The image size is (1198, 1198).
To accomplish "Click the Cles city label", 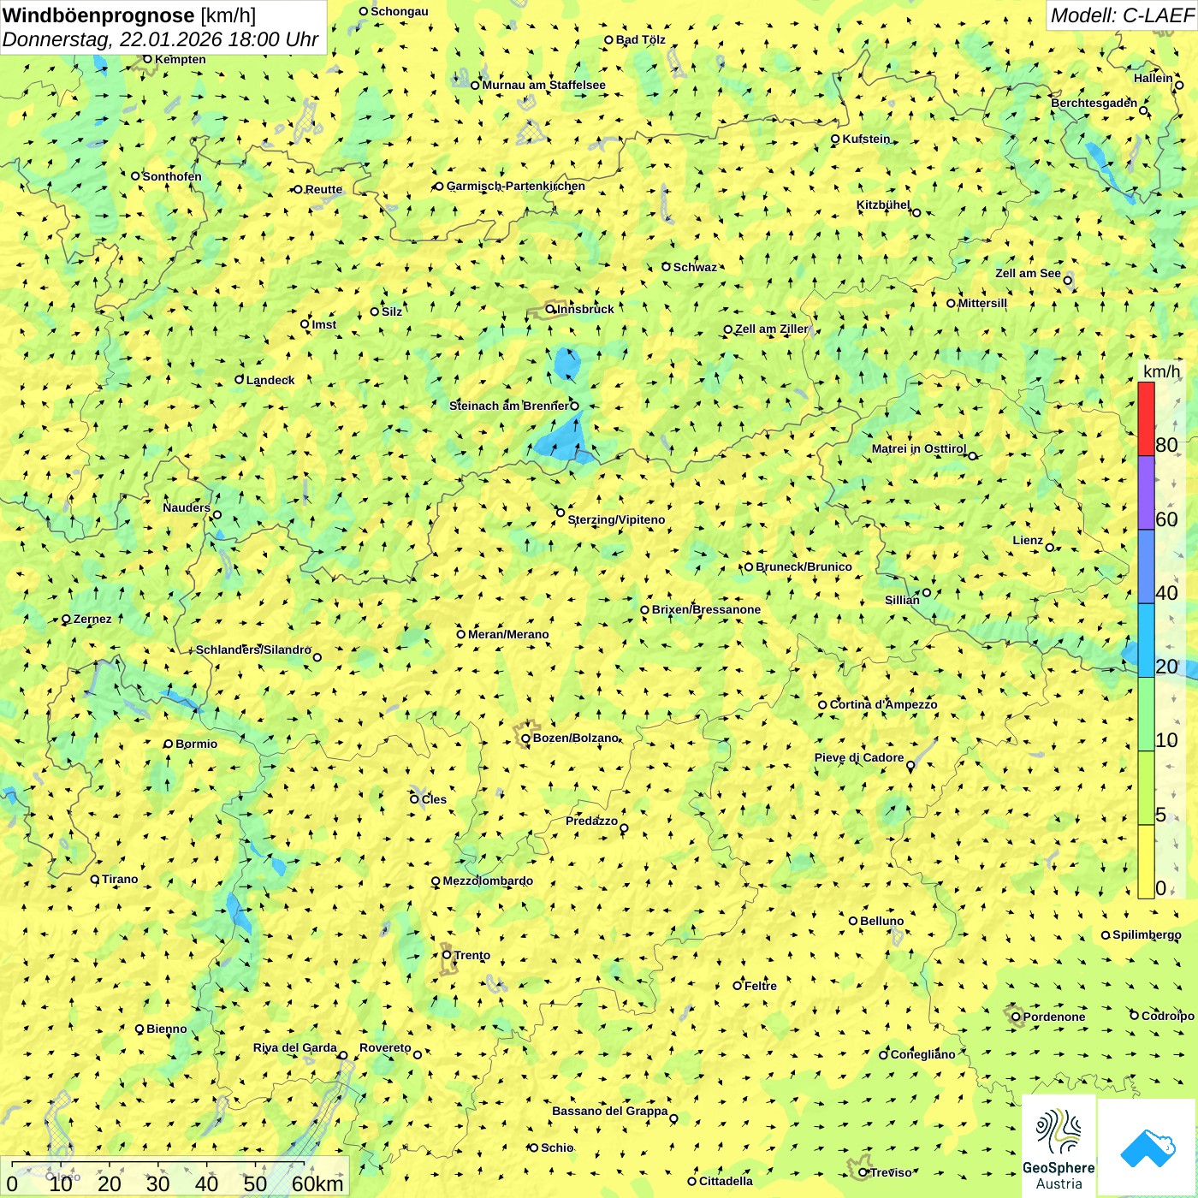I will (x=434, y=799).
